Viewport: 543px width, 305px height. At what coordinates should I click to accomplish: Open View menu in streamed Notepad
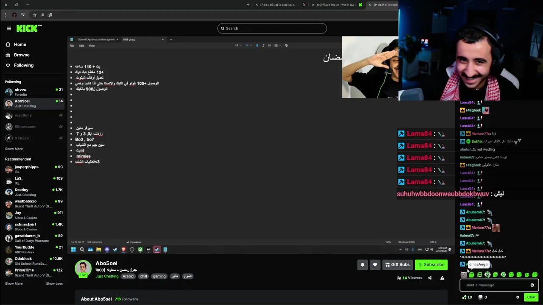[92, 46]
